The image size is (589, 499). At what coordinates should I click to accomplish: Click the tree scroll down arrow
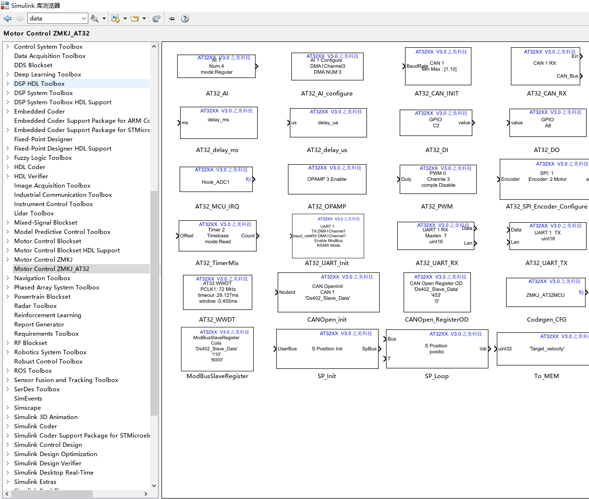pos(154,486)
